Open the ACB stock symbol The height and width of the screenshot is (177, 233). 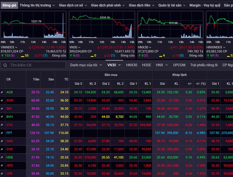(10, 92)
